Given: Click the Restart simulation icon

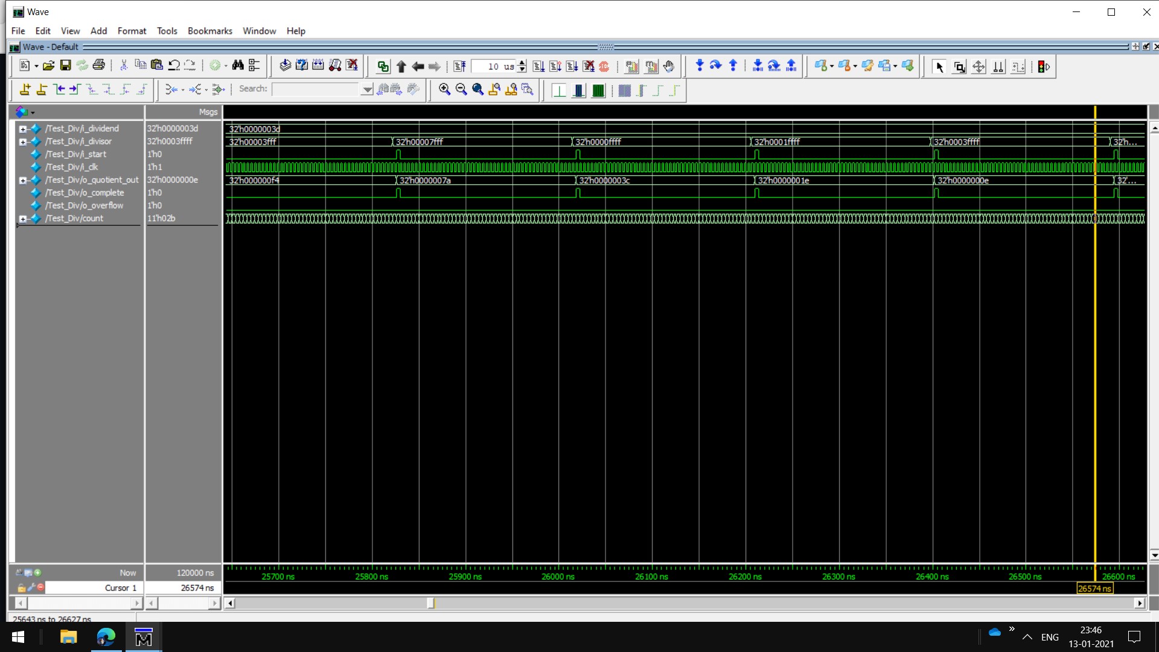Looking at the screenshot, I should point(460,66).
